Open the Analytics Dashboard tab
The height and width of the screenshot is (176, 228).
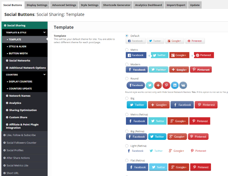point(148,5)
